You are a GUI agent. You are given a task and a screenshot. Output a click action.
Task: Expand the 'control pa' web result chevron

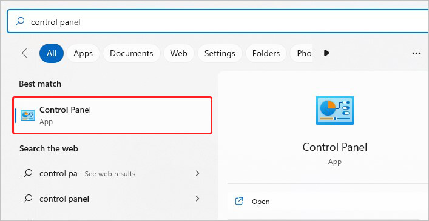tap(197, 173)
